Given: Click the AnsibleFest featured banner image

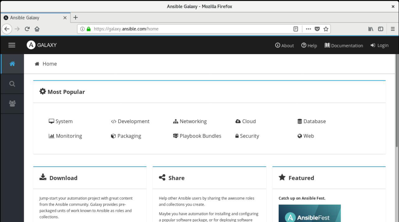Looking at the screenshot, I should tap(310, 213).
